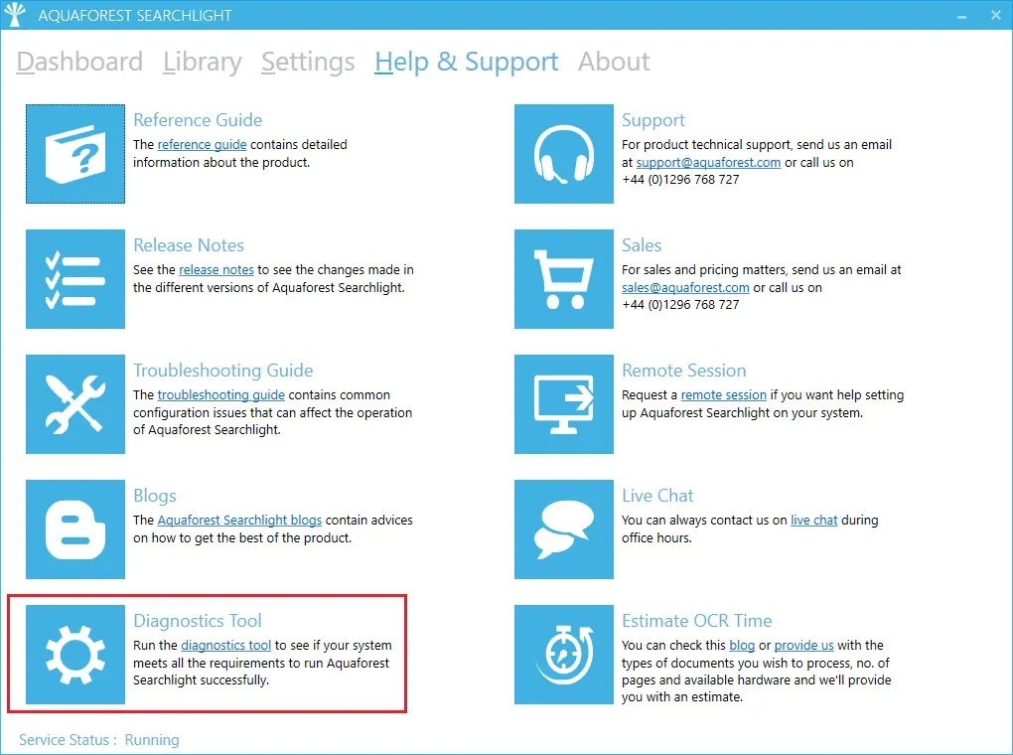Open the Library tab
The image size is (1013, 755).
tap(203, 62)
